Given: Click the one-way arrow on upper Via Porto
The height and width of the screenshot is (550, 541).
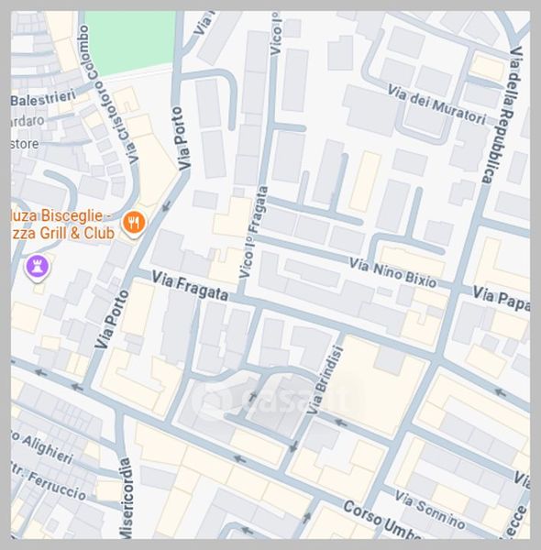Looking at the screenshot, I should tap(166, 206).
